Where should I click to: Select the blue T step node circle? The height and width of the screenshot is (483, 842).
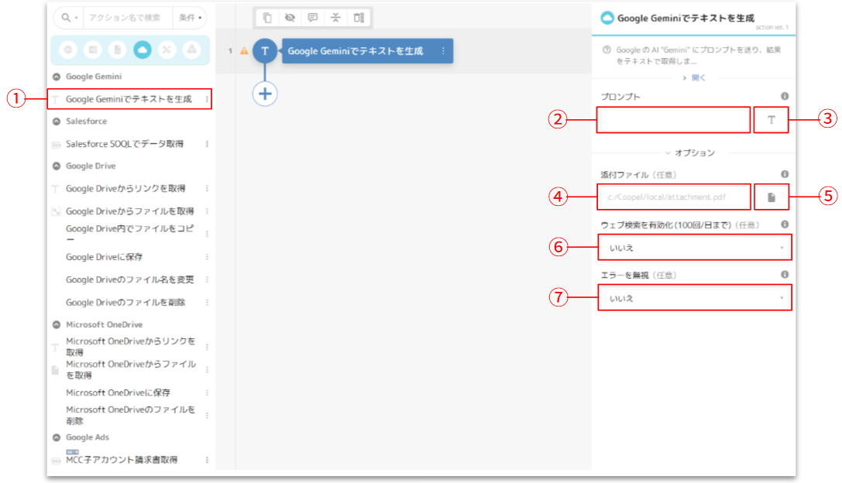(265, 51)
